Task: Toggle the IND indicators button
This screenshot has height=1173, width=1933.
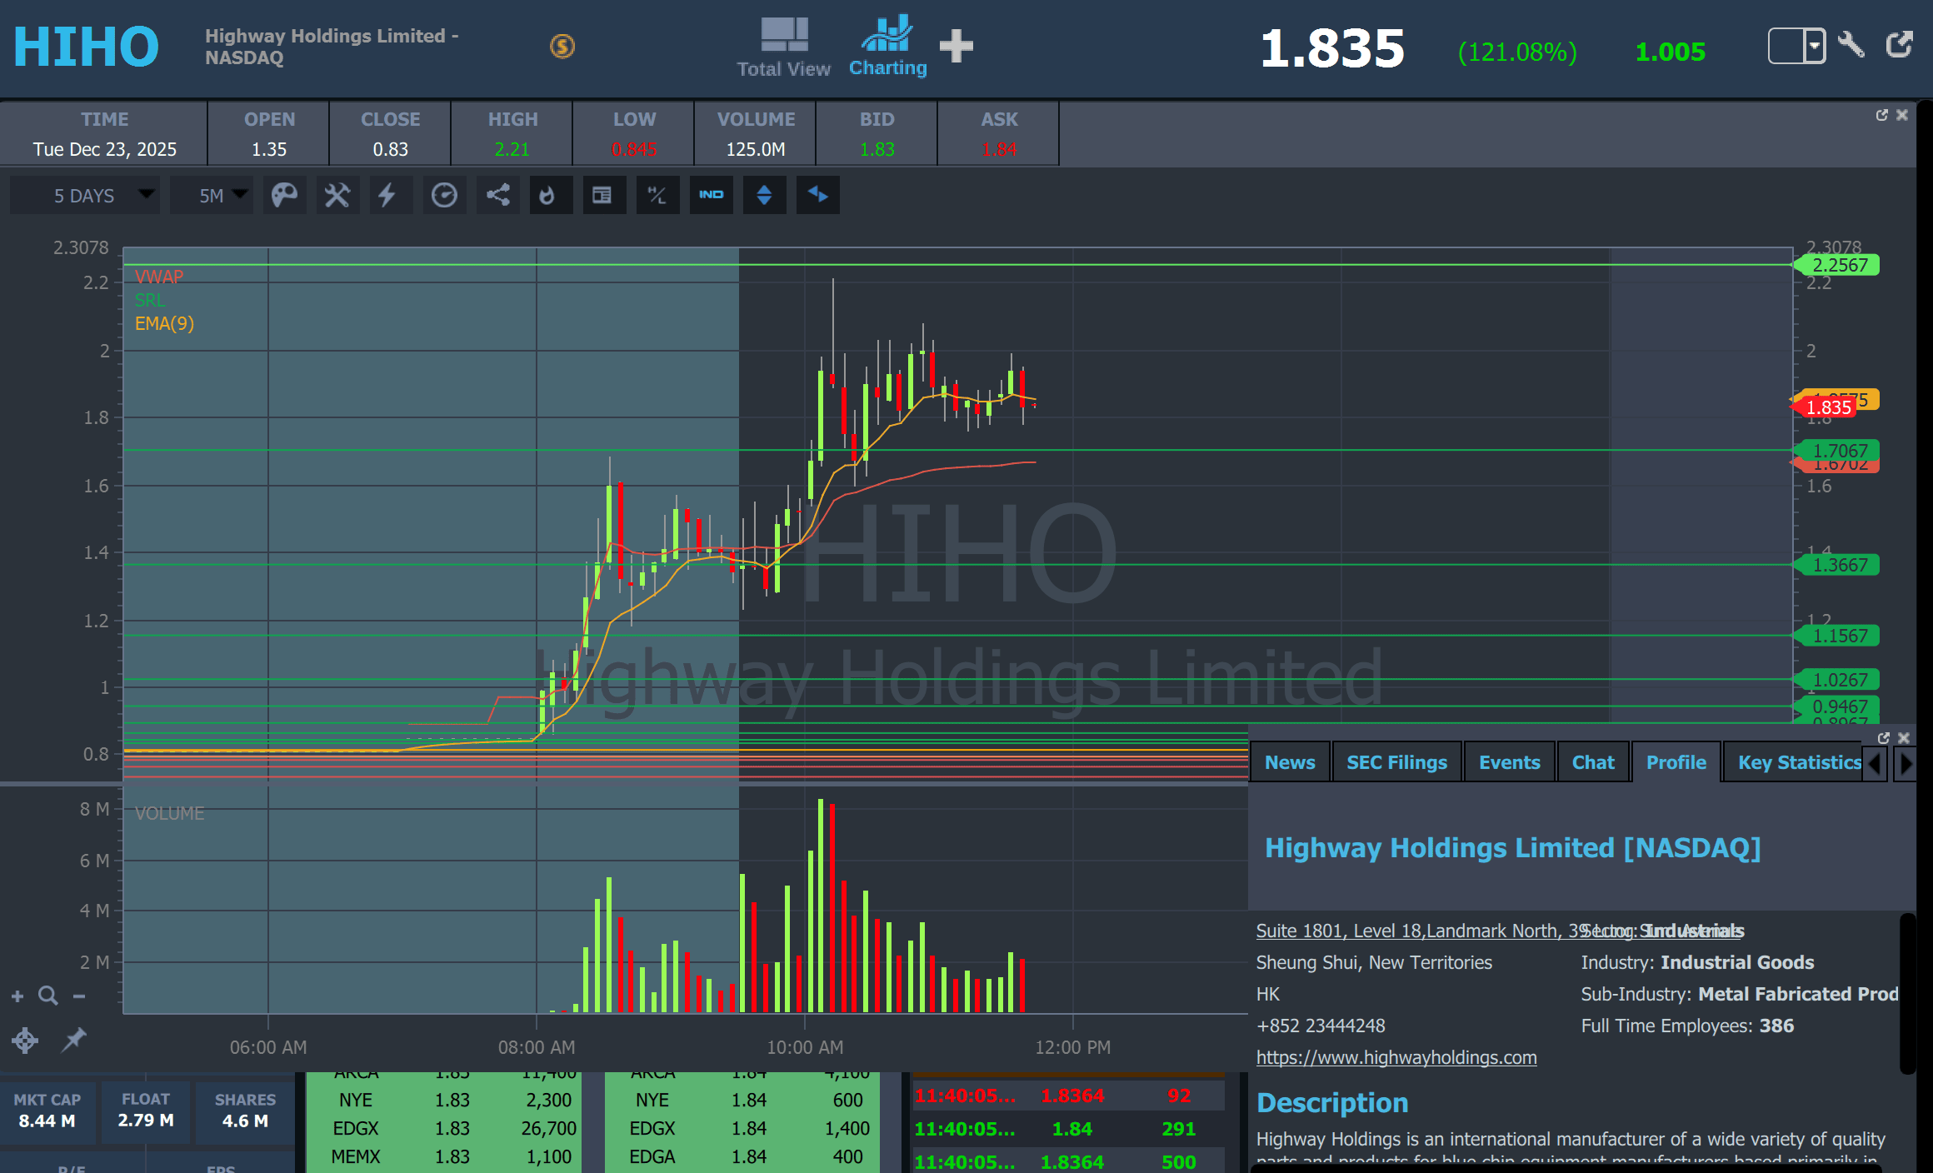Action: 711,196
